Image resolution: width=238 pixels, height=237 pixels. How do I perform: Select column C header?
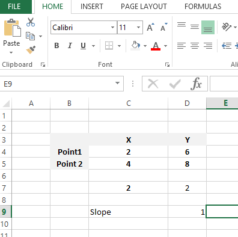point(129,103)
